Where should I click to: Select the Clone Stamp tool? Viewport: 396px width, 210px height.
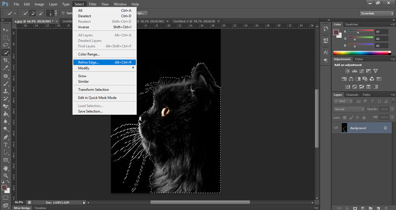[x=5, y=91]
